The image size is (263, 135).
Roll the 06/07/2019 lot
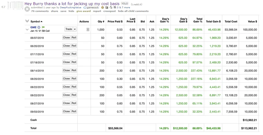pos(74,37)
